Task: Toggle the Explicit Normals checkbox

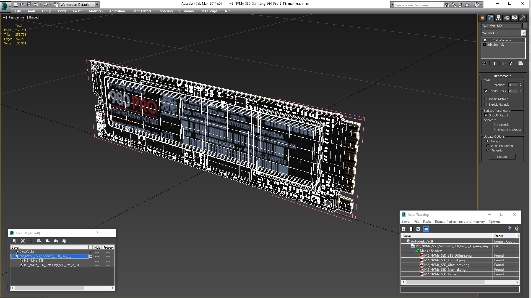Action: [486, 105]
